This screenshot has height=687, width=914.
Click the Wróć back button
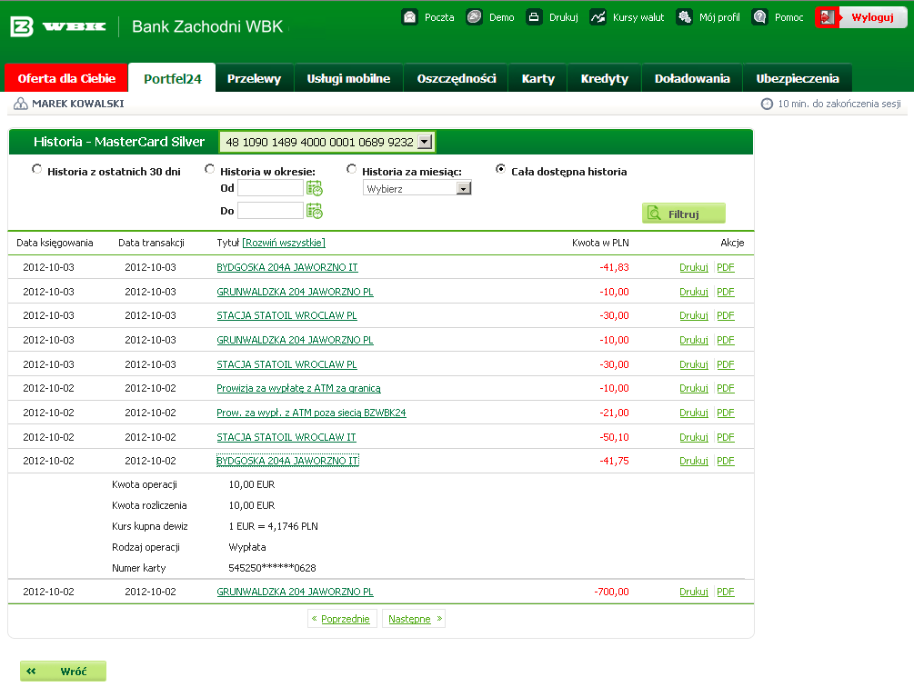63,671
